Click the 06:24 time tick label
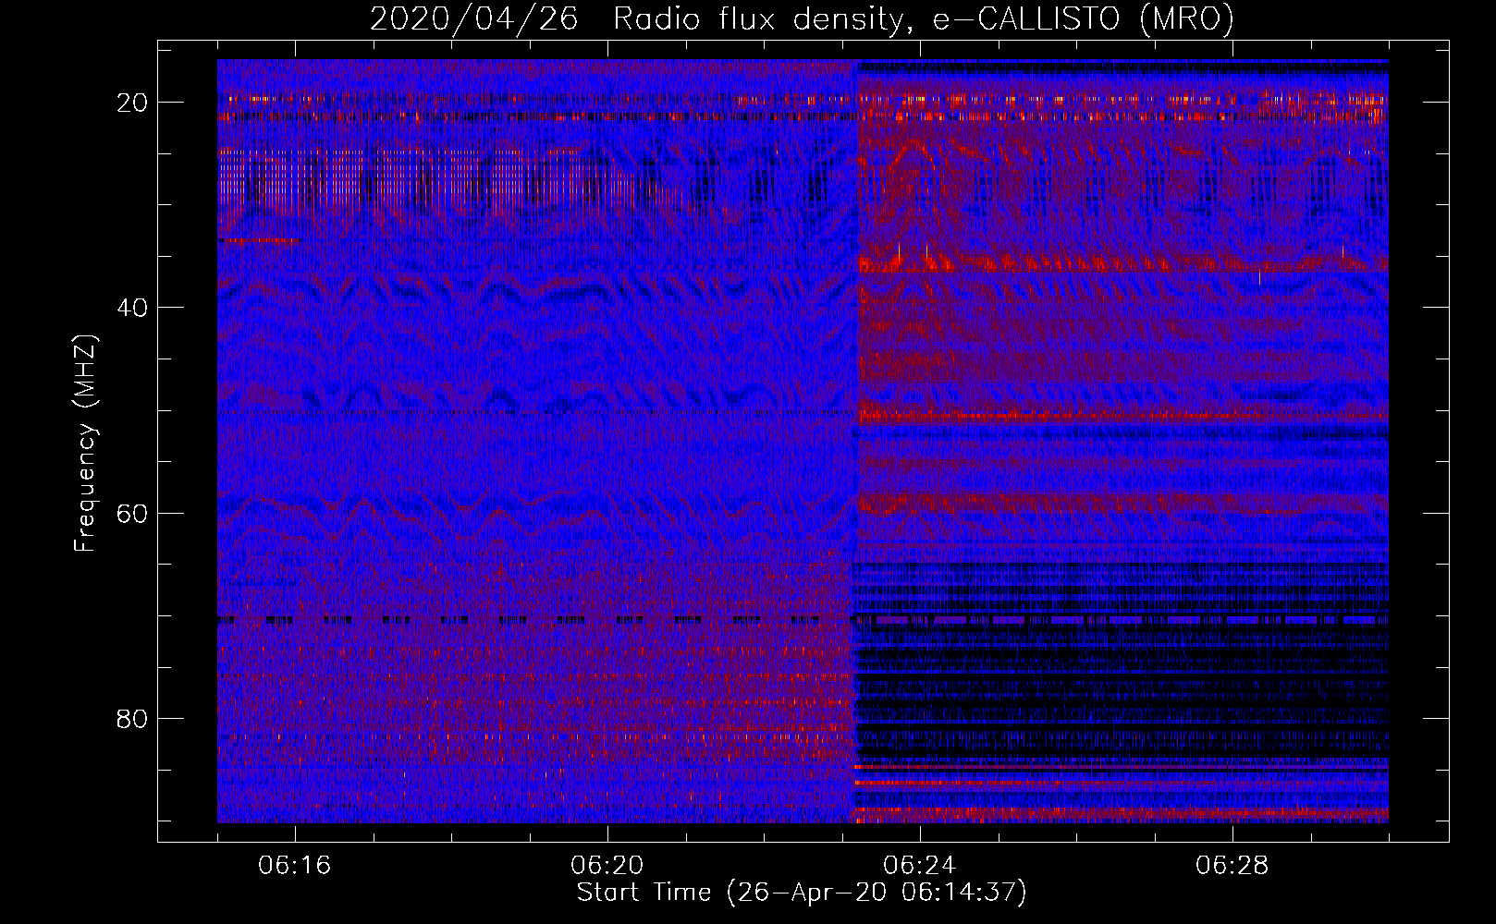The width and height of the screenshot is (1496, 924). pyautogui.click(x=920, y=866)
